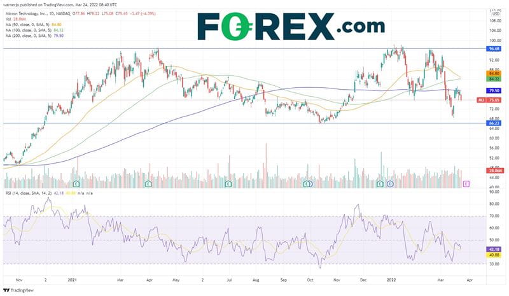Click the 90.00 RSI axis tick
The image size is (509, 296).
click(495, 192)
